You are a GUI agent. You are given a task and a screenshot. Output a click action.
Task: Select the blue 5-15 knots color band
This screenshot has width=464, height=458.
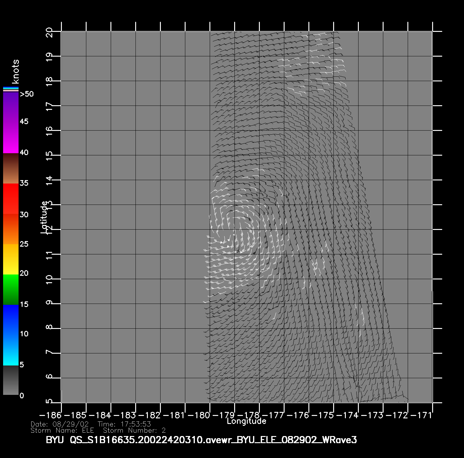coord(11,335)
